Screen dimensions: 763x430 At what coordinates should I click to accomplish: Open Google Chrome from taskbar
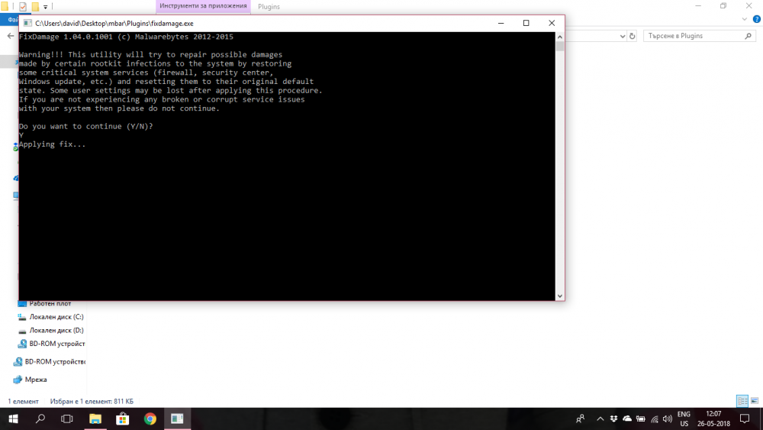(x=150, y=419)
